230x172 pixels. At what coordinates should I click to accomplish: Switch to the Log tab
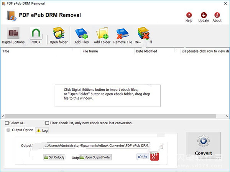pos(42,130)
